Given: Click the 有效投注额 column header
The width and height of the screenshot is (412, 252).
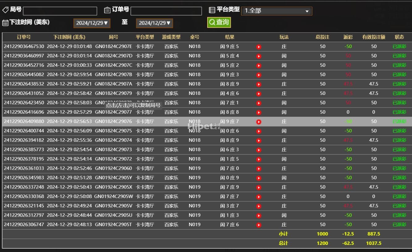Looking at the screenshot, I should 374,37.
